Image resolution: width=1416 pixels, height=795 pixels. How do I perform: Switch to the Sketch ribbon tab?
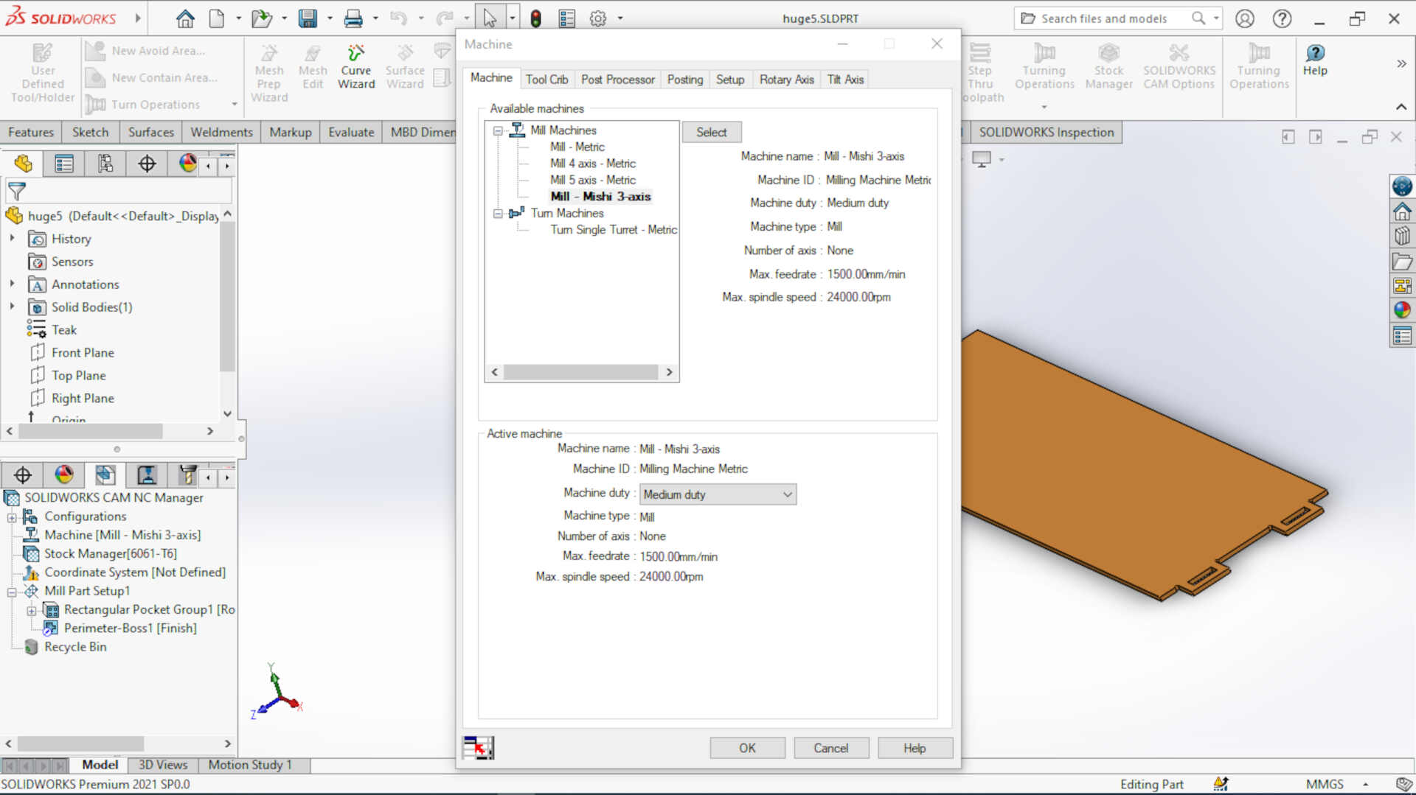coord(90,132)
